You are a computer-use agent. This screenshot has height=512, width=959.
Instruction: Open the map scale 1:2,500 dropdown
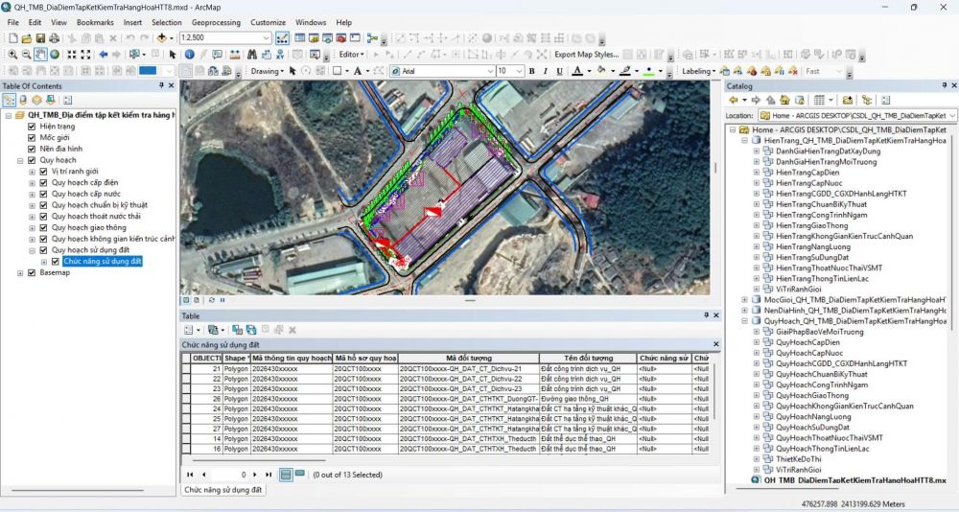(x=266, y=38)
